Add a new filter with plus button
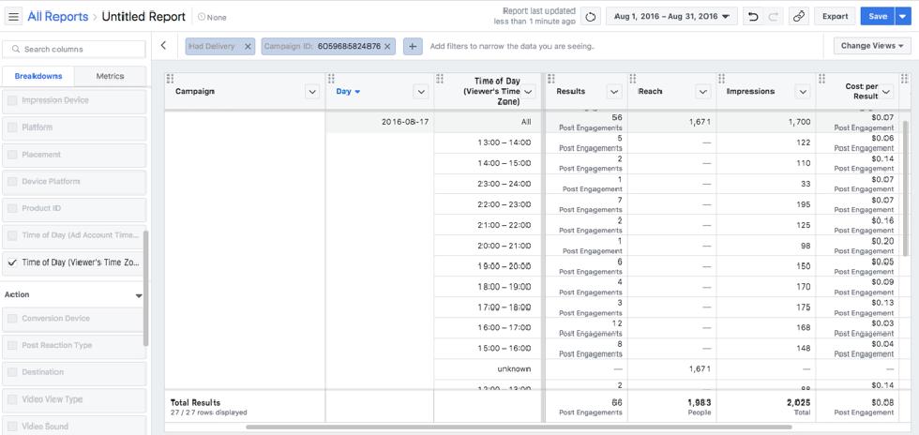Viewport: 919px width, 435px height. pos(413,46)
